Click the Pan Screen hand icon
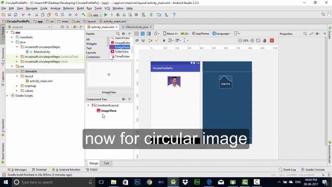 265,41
